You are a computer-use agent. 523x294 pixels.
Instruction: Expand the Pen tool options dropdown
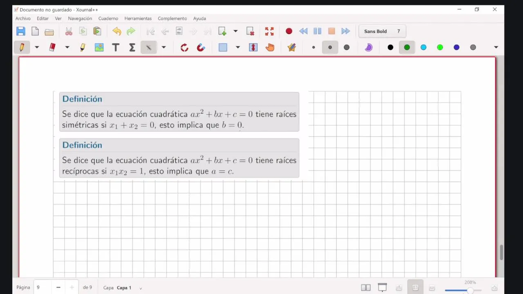point(37,47)
